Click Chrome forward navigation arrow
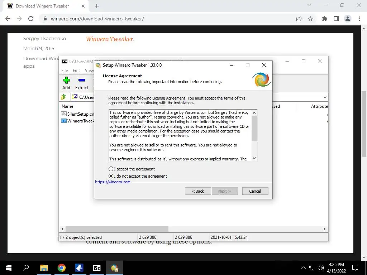The height and width of the screenshot is (275, 367). (19, 19)
